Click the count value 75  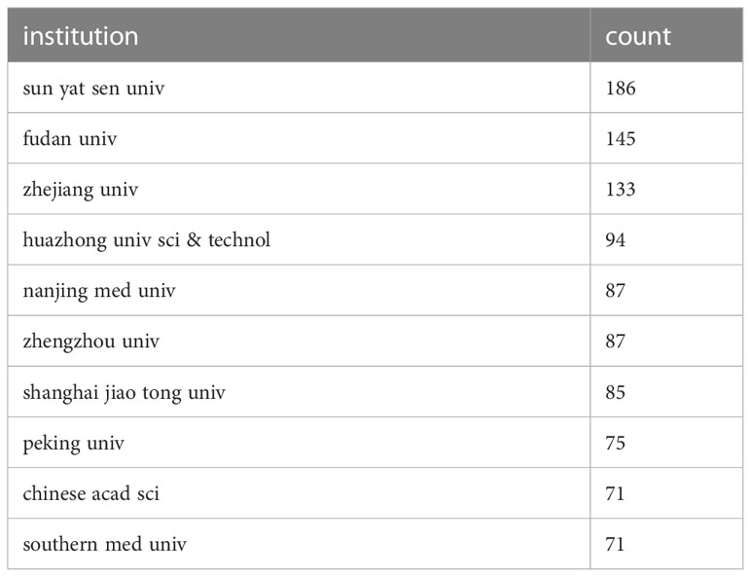tap(615, 443)
